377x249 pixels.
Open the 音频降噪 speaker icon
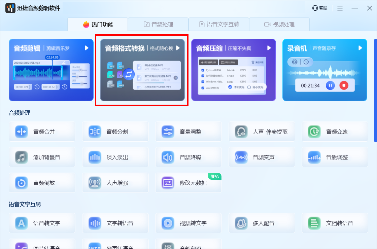pyautogui.click(x=168, y=157)
